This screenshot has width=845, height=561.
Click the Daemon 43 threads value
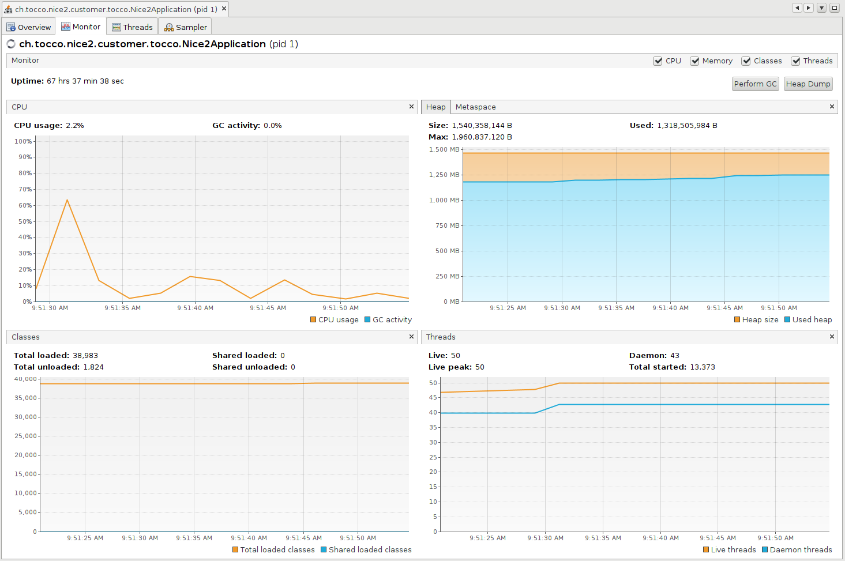point(675,356)
